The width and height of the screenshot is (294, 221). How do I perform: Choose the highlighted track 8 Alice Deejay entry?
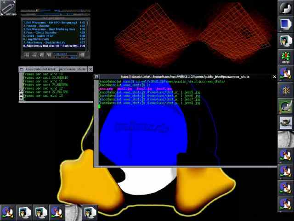tap(54, 46)
